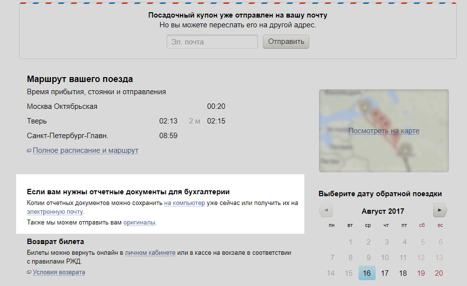This screenshot has width=467, height=286.
Task: Select August 18 in calendar
Action: (x=403, y=273)
